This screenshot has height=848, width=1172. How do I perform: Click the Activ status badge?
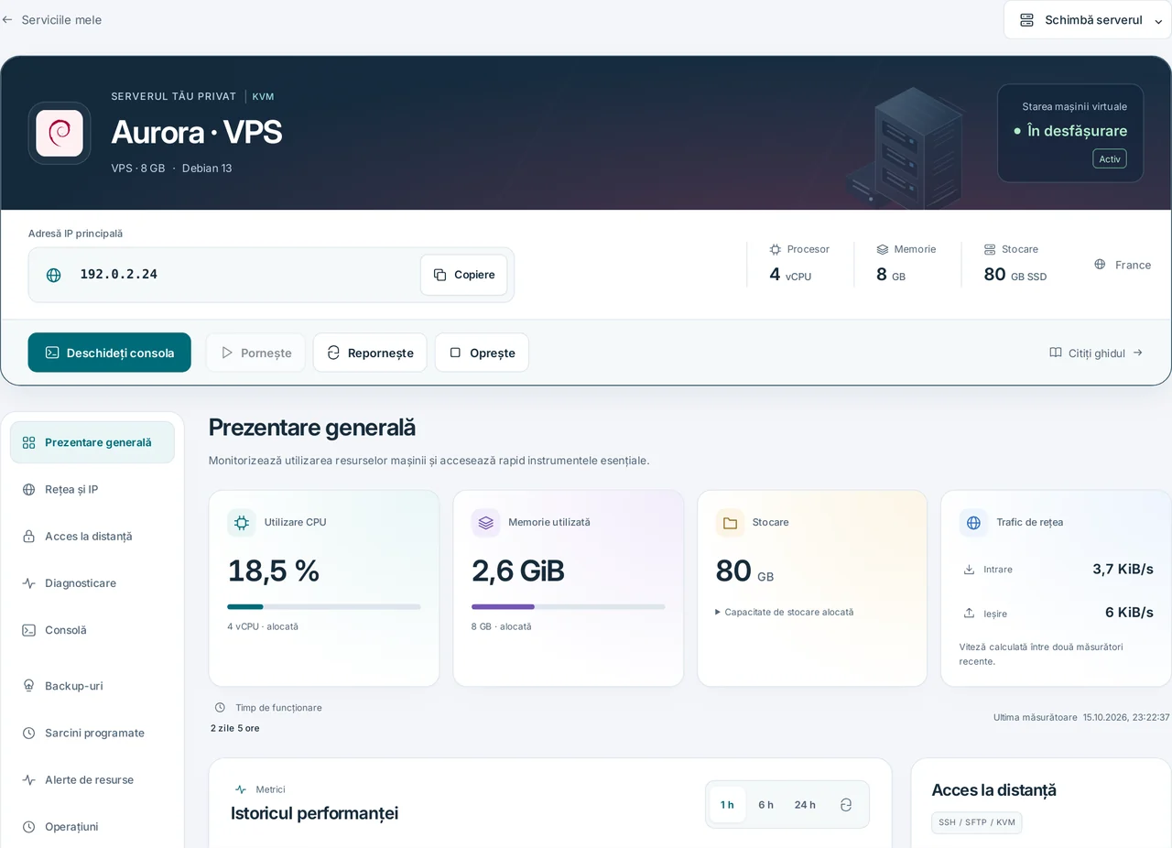(x=1110, y=159)
